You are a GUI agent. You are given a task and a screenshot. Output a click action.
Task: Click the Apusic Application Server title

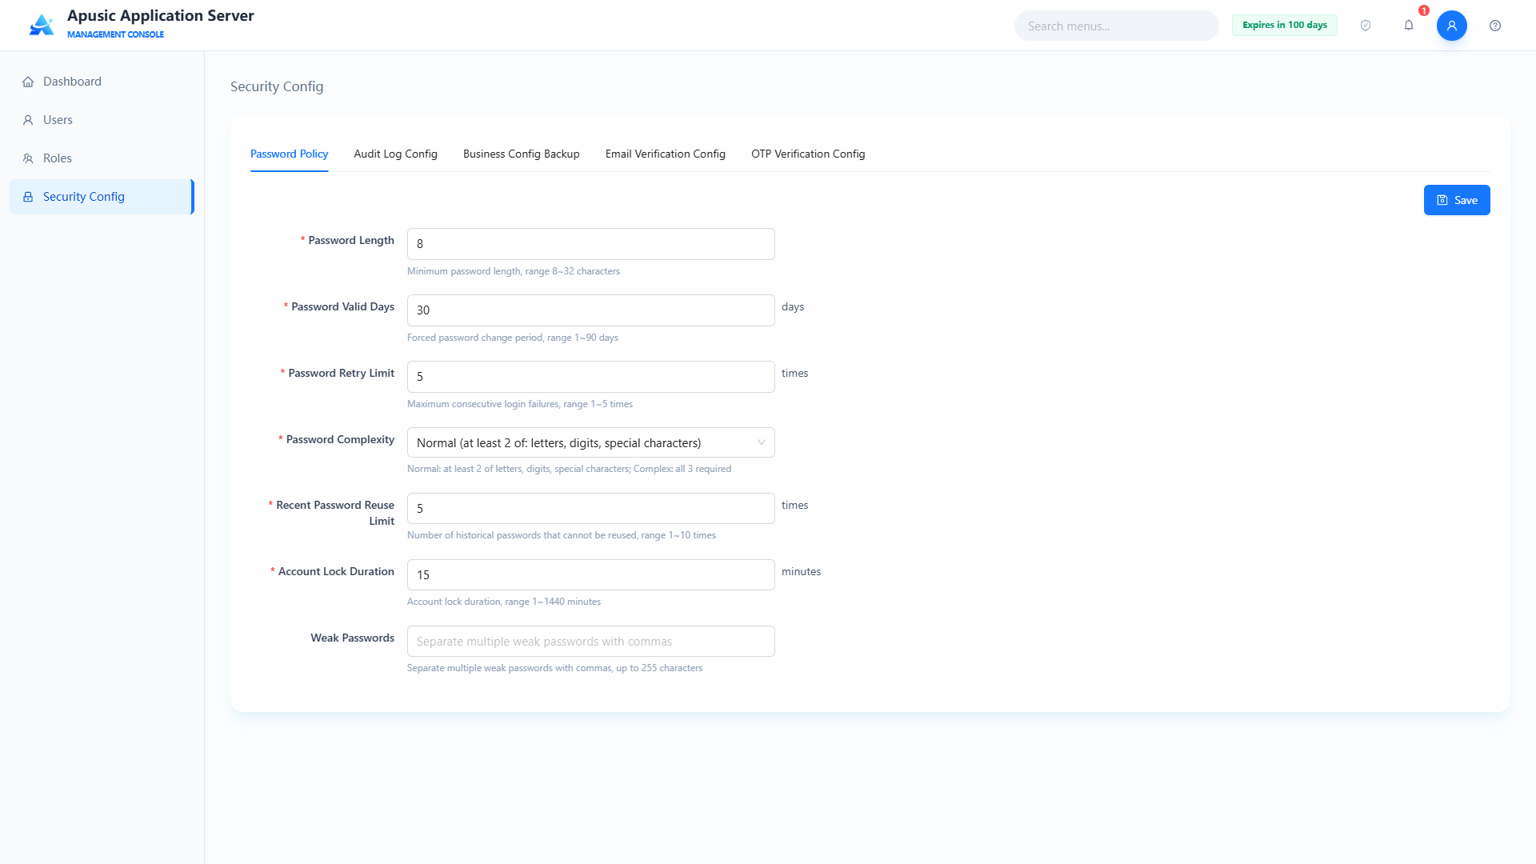pyautogui.click(x=161, y=16)
